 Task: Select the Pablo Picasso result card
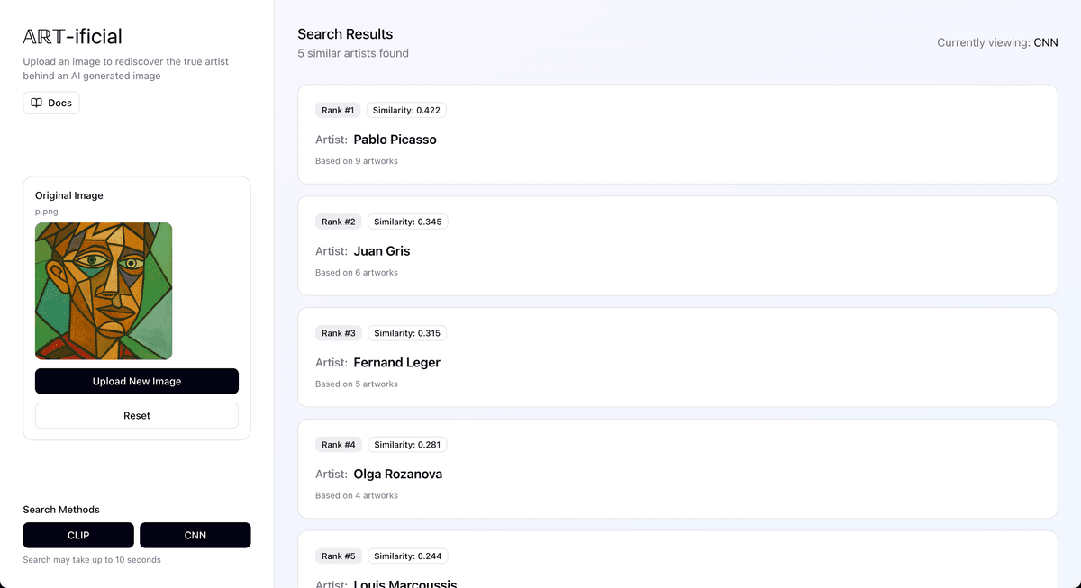click(677, 134)
